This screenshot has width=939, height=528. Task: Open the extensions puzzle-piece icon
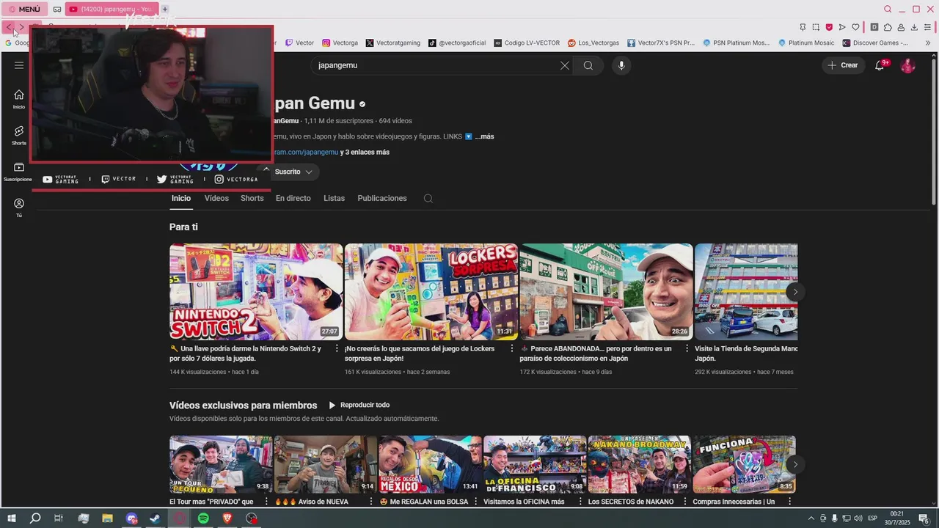888,27
